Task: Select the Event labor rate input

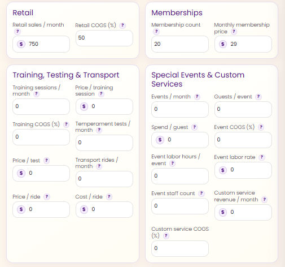Action: pyautogui.click(x=243, y=170)
